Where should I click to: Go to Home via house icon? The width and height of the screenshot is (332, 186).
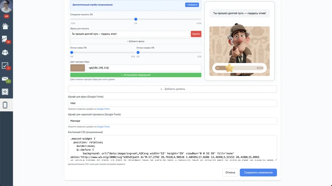(x=5, y=26)
